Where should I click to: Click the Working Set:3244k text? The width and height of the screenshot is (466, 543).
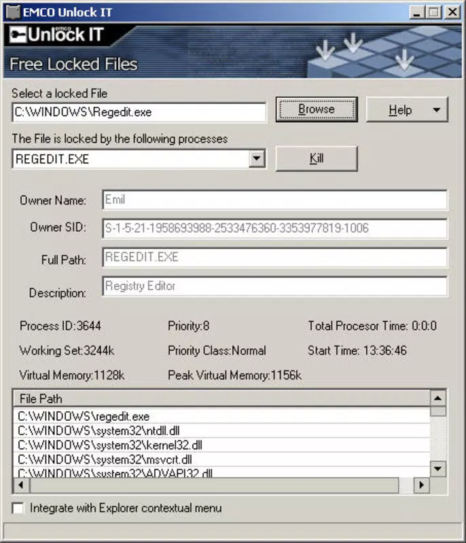click(67, 350)
